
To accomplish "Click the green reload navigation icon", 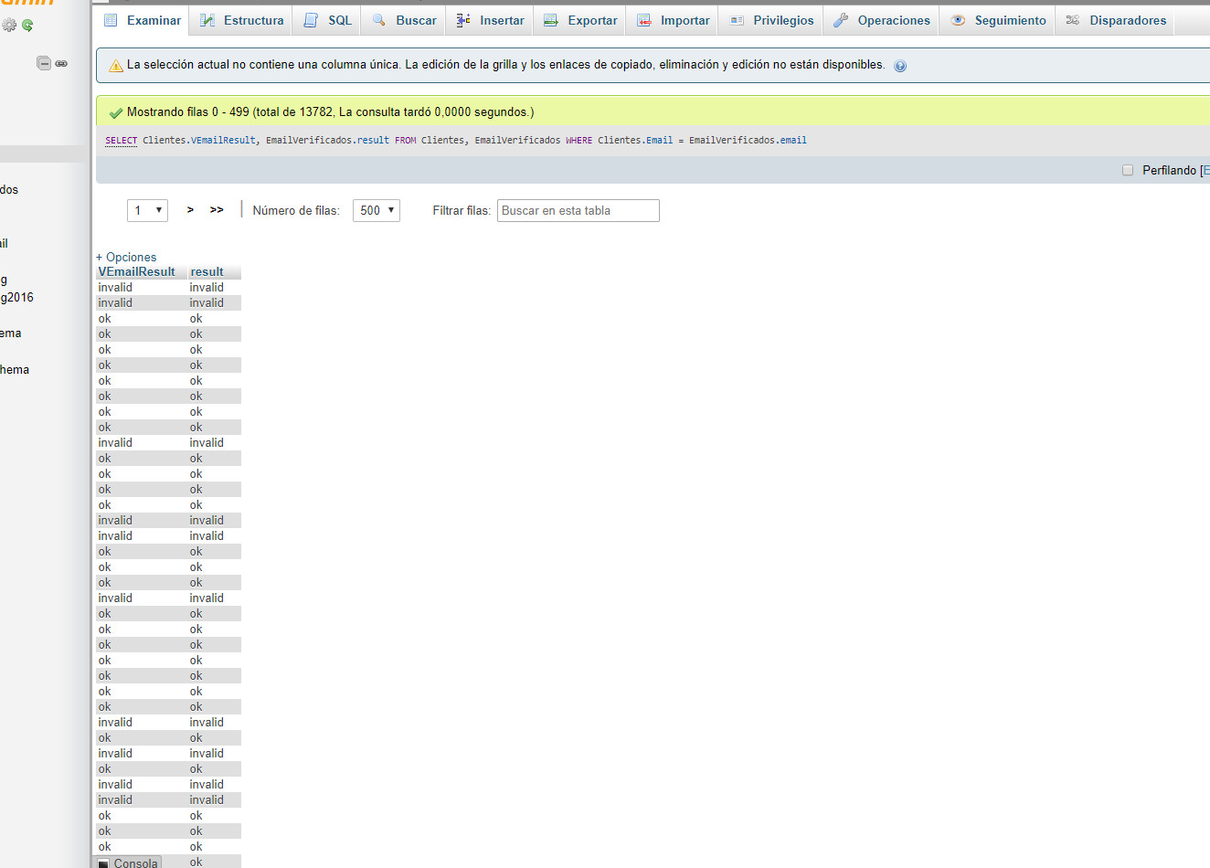I will 27,26.
